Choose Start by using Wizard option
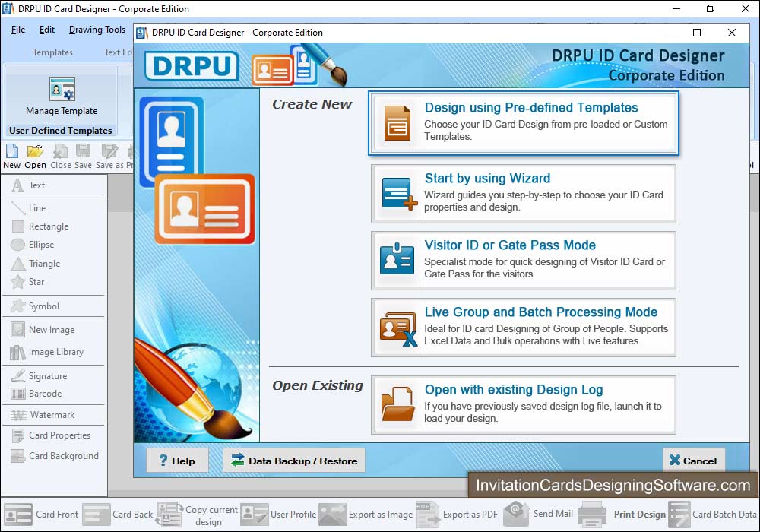The image size is (760, 532). [524, 194]
